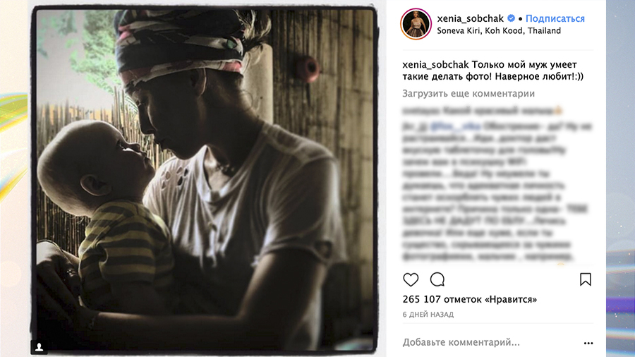Viewport: 635px width, 357px height.
Task: Like the post with the heart icon
Action: pyautogui.click(x=411, y=279)
